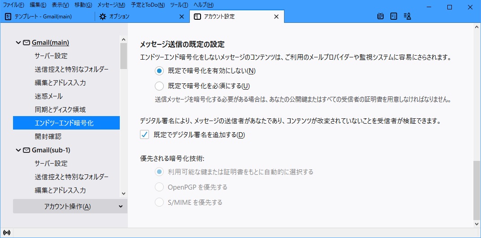481x238 pixels.
Task: Collapse the Gmail(main) account tree
Action: [18, 43]
